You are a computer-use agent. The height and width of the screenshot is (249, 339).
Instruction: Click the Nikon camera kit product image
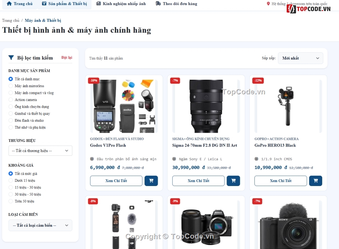point(206,225)
